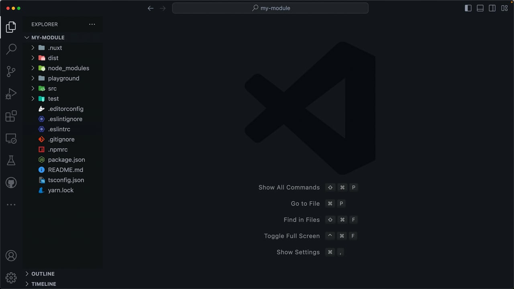Open the tsconfig.json file
This screenshot has height=289, width=514.
[x=63, y=180]
